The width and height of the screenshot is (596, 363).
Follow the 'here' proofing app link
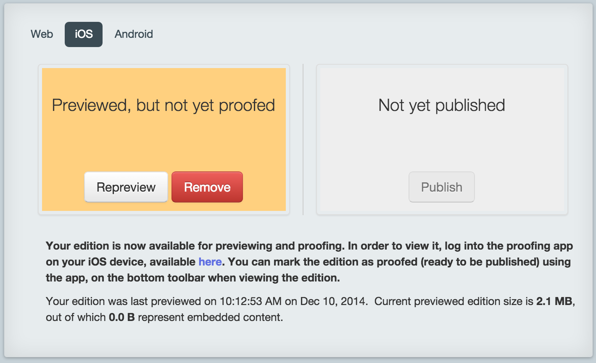click(x=210, y=262)
